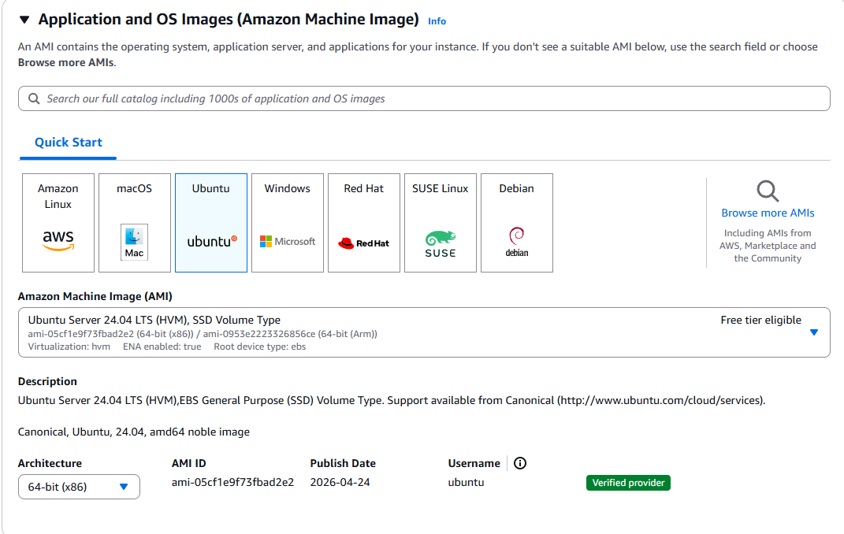Click the AMI ID ami-05cf1e9f73fbad2e2 value
Image resolution: width=844 pixels, height=534 pixels.
232,482
